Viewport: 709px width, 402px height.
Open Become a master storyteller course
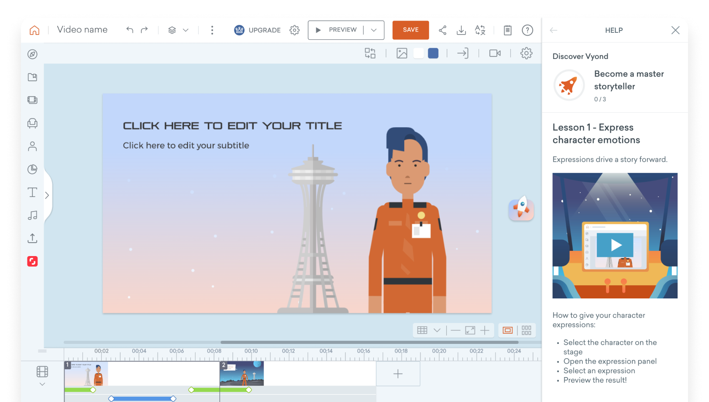(x=615, y=86)
